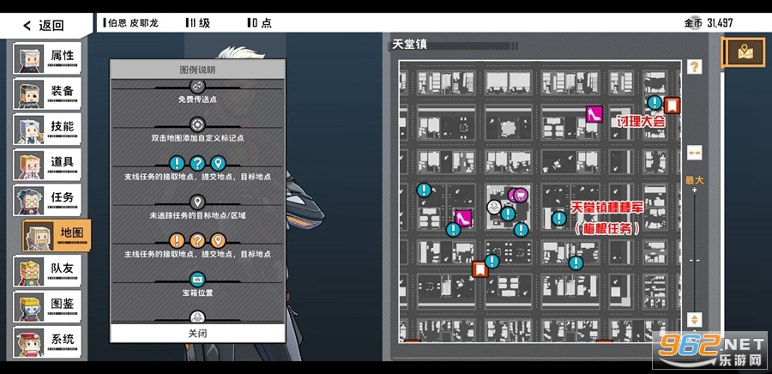Open the 图鉴 codex tab
Screen dimensions: 772x374
(x=47, y=305)
